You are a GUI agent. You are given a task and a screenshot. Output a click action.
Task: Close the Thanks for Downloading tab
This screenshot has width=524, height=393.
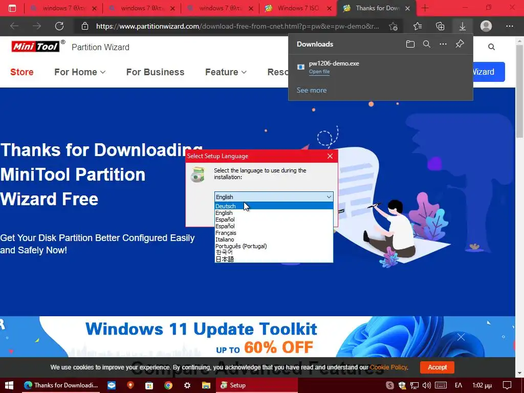407,8
